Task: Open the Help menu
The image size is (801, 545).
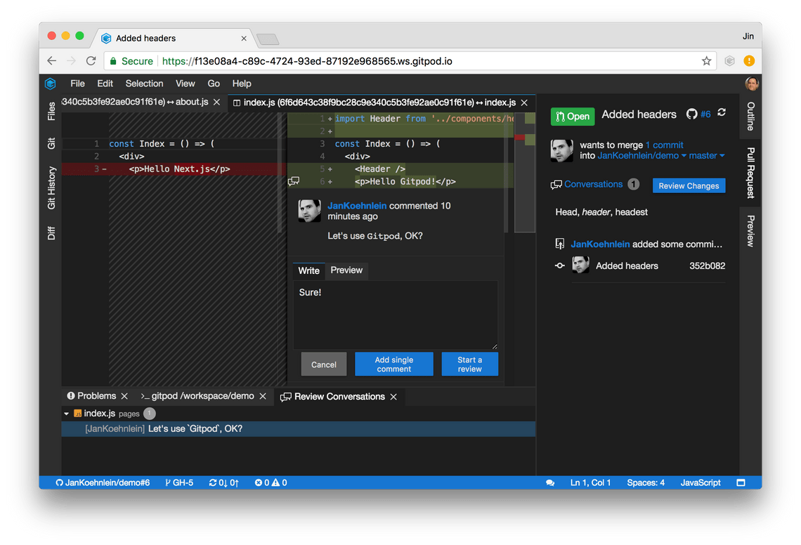Action: coord(242,84)
